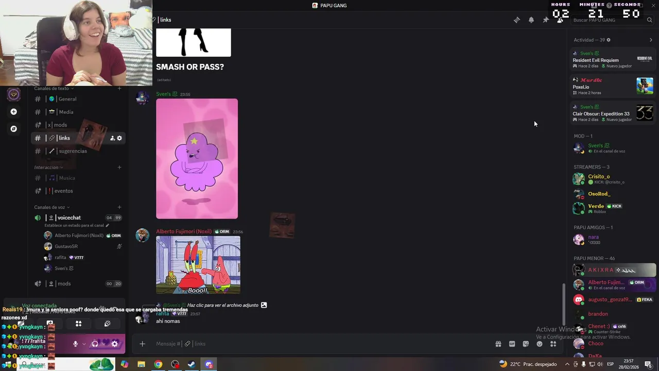659x371 pixels.
Task: Toggle the member list icon
Action: (x=560, y=20)
